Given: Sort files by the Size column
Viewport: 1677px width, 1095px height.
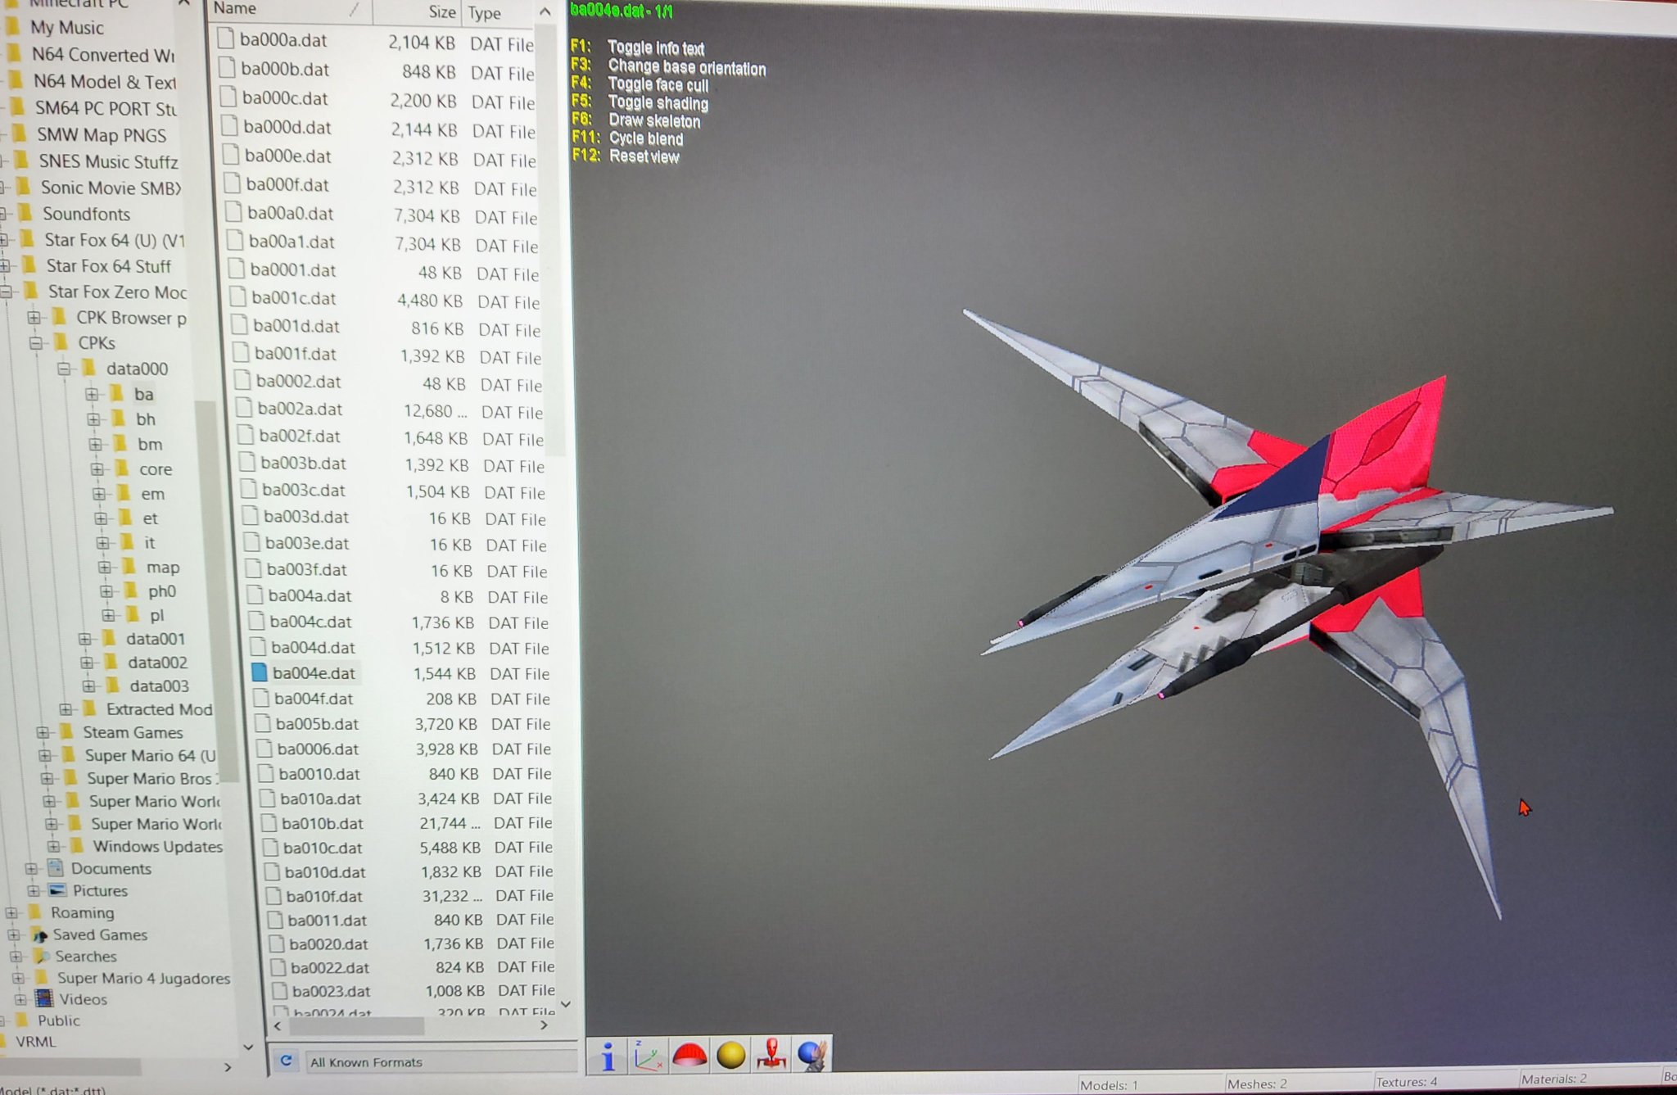Looking at the screenshot, I should click(441, 11).
